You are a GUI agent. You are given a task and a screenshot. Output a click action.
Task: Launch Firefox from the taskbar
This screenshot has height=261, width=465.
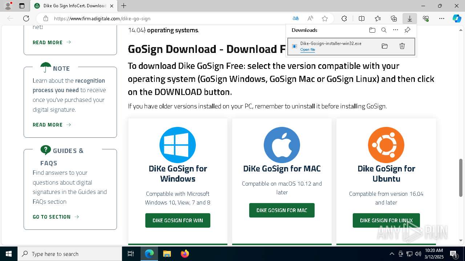pos(185,254)
